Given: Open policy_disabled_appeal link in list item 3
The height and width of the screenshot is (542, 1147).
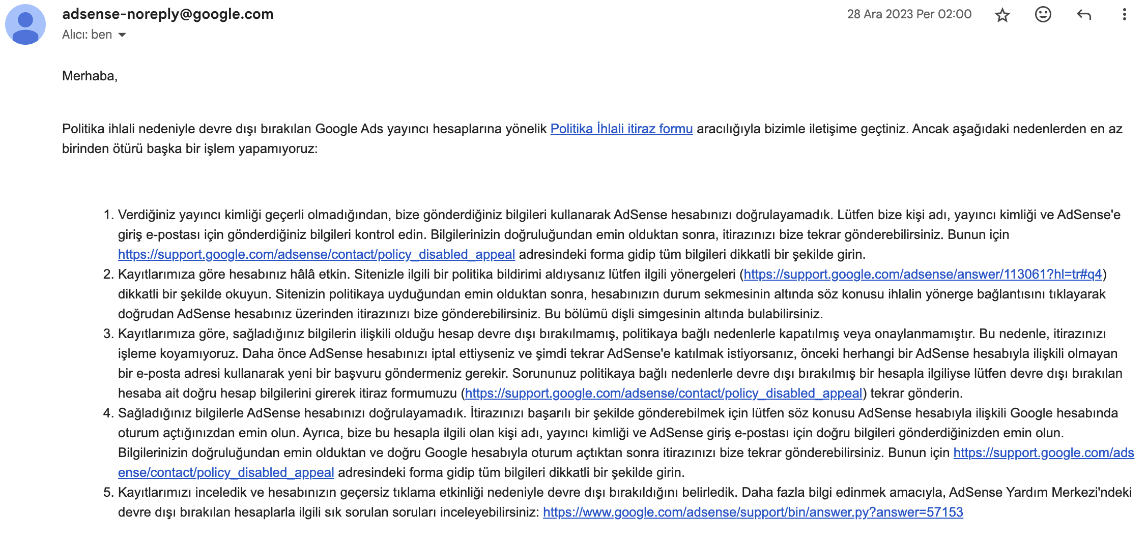Looking at the screenshot, I should (664, 393).
